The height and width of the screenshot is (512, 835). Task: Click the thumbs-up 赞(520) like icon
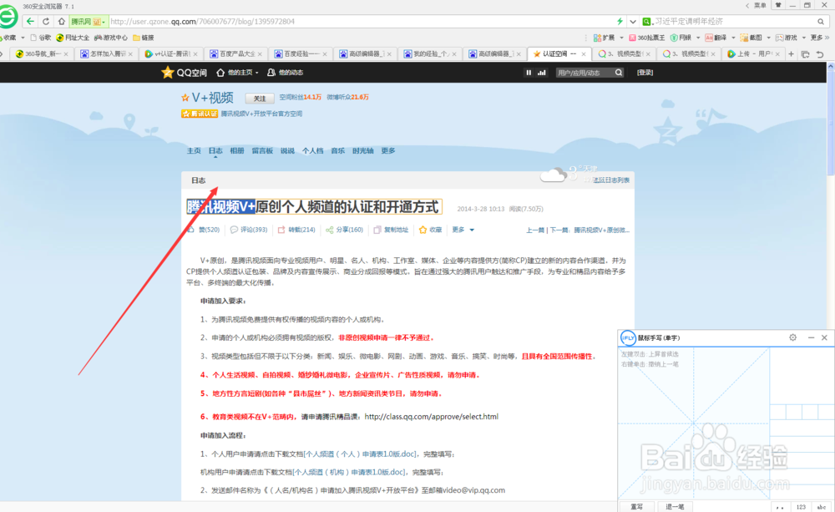point(193,230)
